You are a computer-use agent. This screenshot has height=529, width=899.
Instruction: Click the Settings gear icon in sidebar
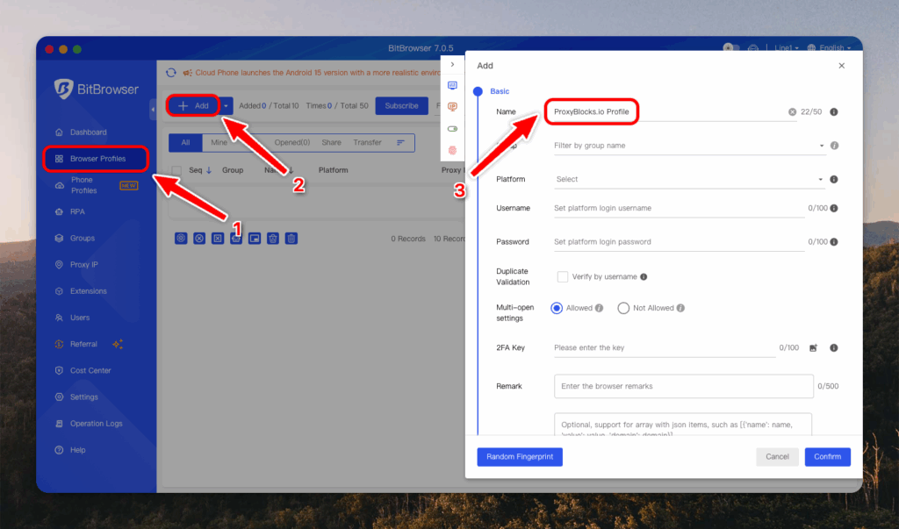[x=59, y=397]
